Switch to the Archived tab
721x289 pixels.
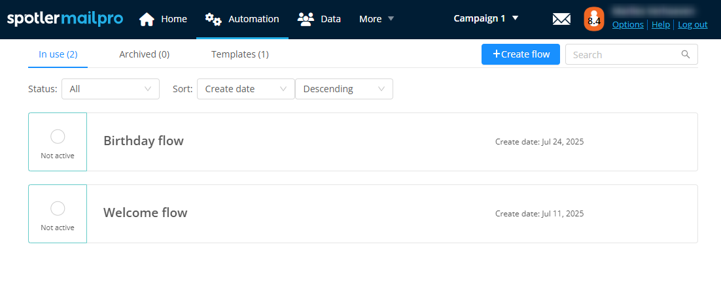144,54
